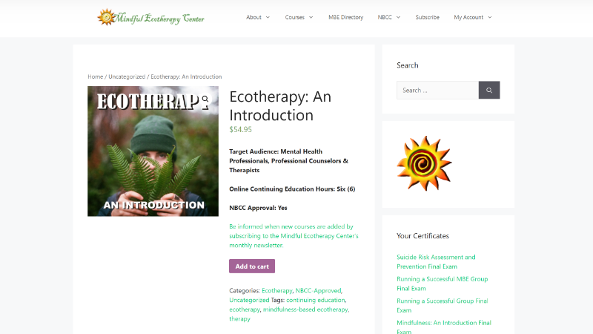Click the sun spiral sidebar image
593x334 pixels.
(424, 163)
